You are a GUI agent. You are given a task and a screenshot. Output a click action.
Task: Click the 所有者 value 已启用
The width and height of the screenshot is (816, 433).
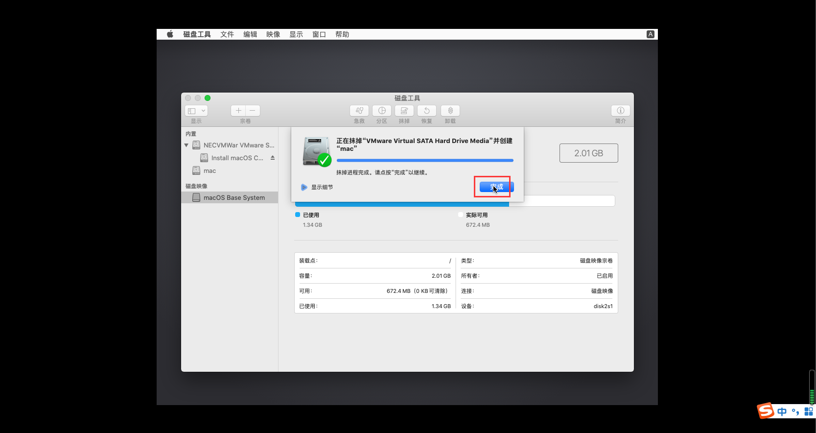pyautogui.click(x=605, y=276)
